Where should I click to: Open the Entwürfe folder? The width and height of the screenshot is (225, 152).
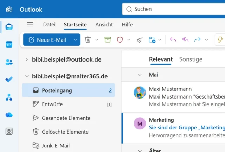pyautogui.click(x=69, y=104)
